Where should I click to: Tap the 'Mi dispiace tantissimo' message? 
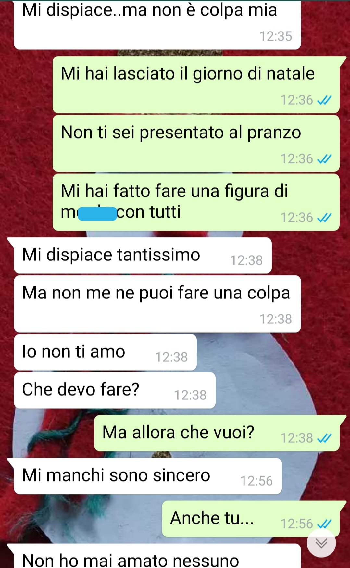tap(143, 256)
